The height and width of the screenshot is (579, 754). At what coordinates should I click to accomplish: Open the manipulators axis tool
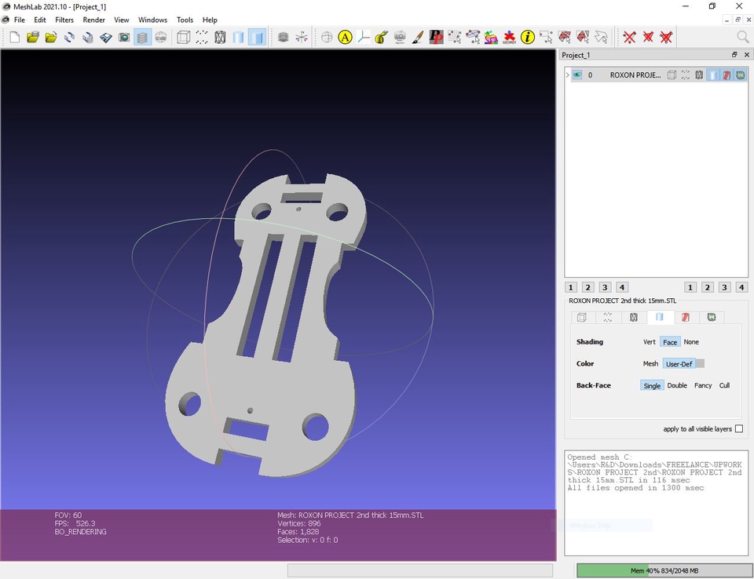364,37
